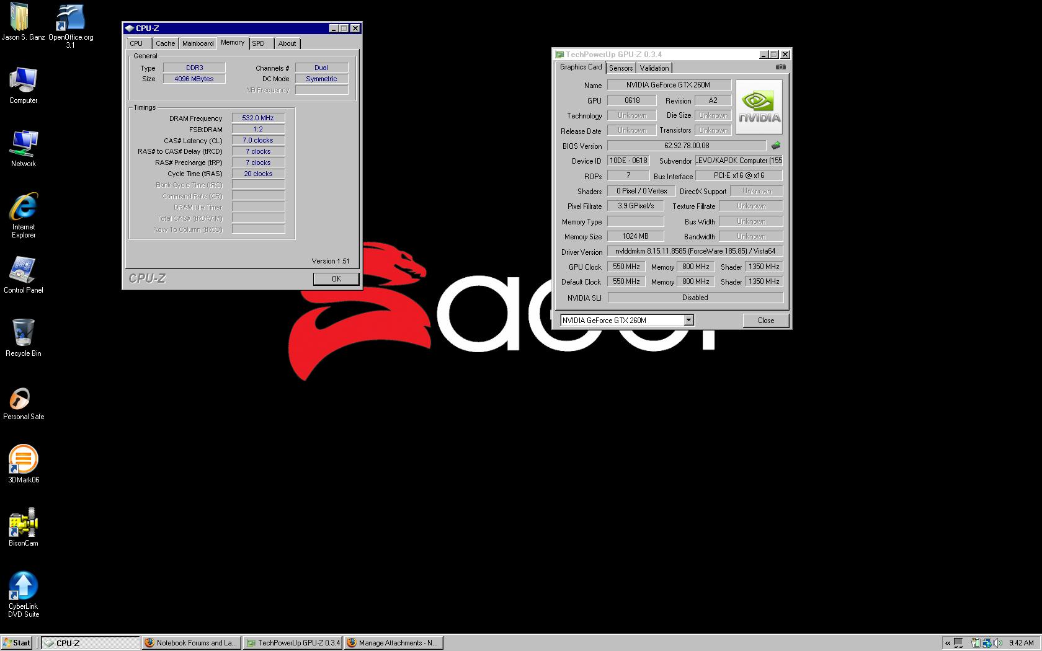Click the volume speaker tray icon
Screen dimensions: 1042x651
(x=997, y=643)
